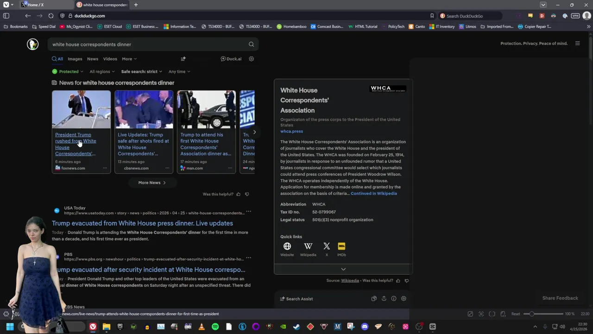Open options dots for PBS result
593x334 pixels.
pos(249,258)
